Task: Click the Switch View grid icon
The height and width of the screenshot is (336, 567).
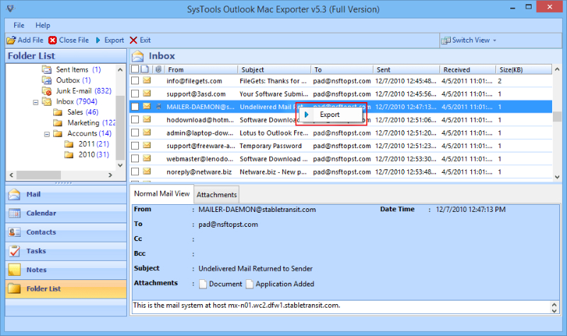Action: pos(446,40)
